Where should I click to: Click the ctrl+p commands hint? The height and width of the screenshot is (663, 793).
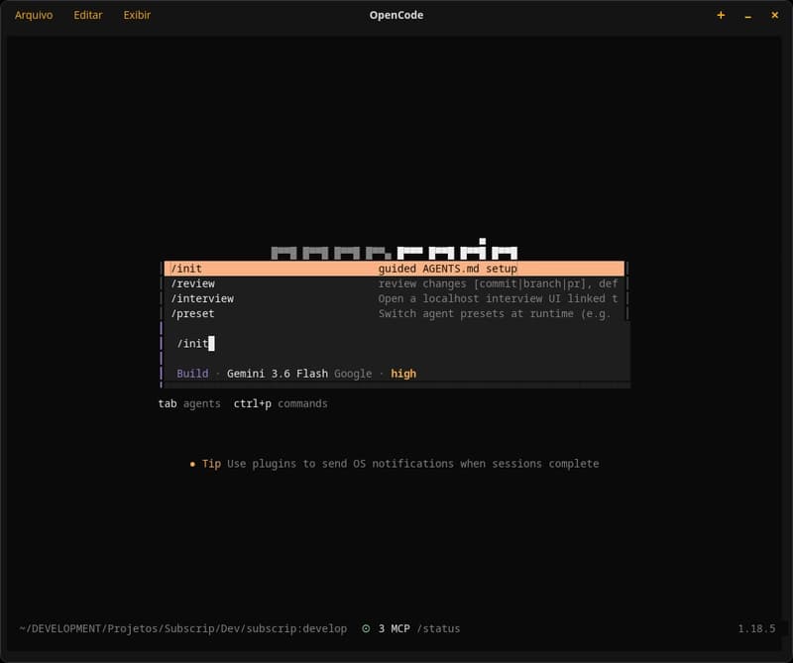tap(281, 403)
